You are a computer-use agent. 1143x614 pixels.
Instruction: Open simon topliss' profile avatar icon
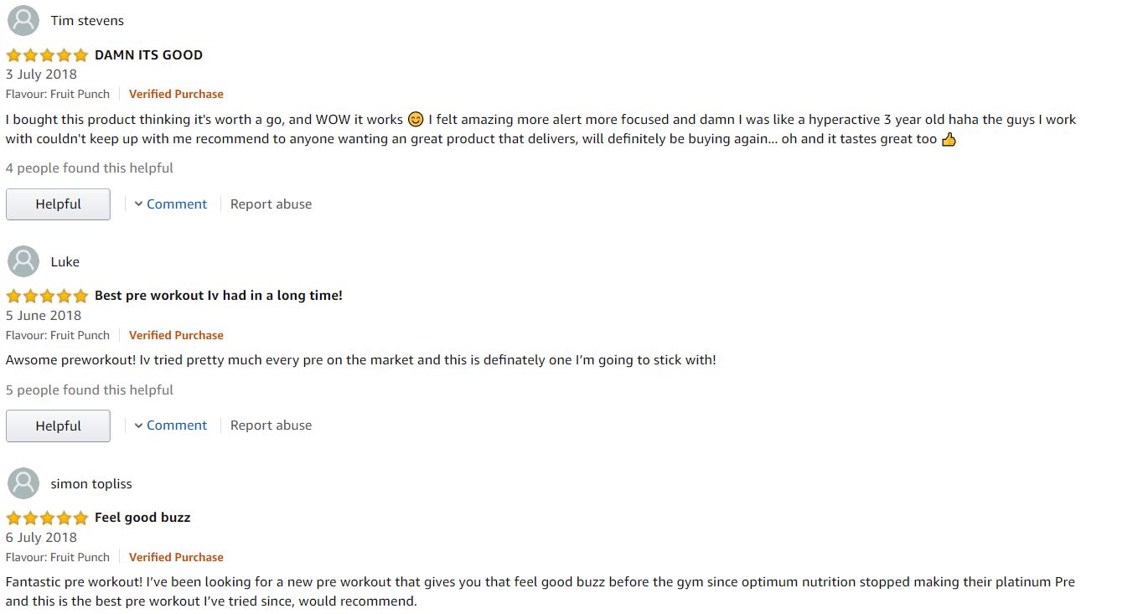(x=23, y=484)
